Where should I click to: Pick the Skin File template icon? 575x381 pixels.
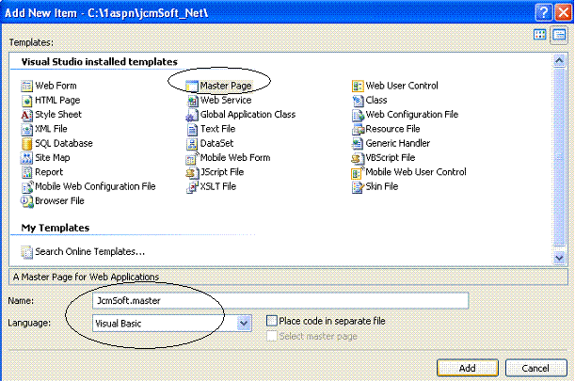pyautogui.click(x=358, y=186)
